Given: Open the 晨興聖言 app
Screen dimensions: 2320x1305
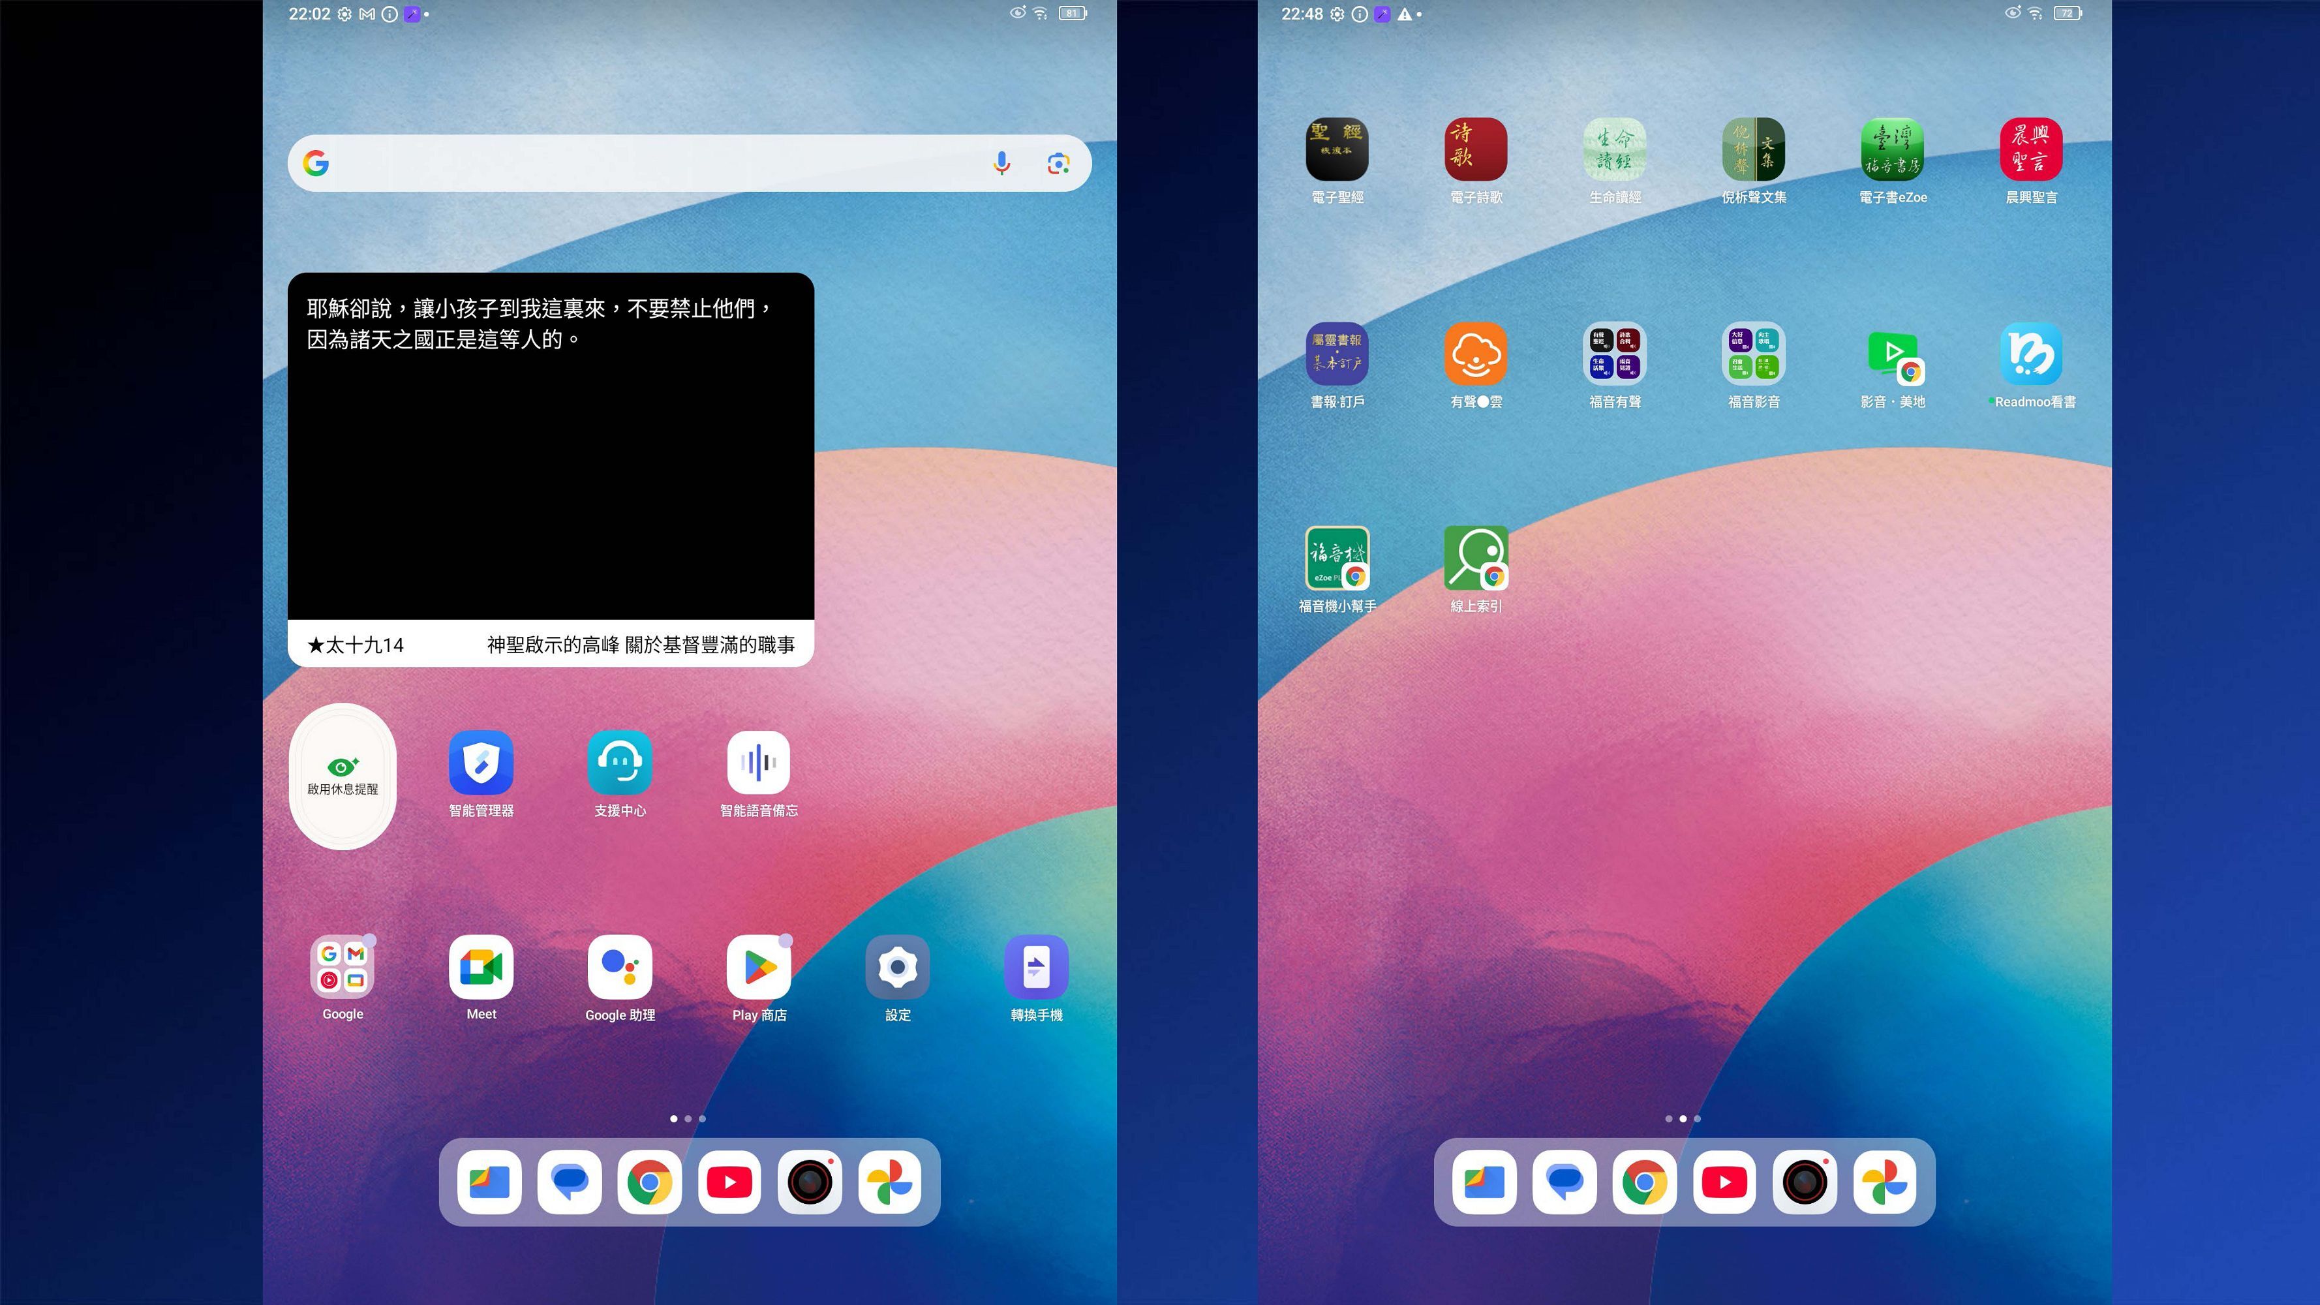Looking at the screenshot, I should [2031, 149].
